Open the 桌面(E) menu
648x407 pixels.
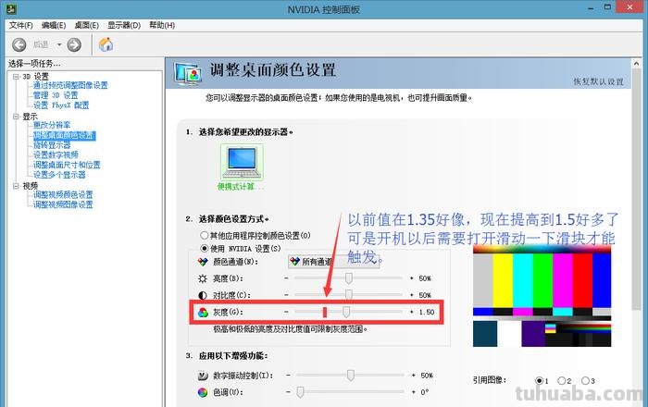(x=86, y=25)
